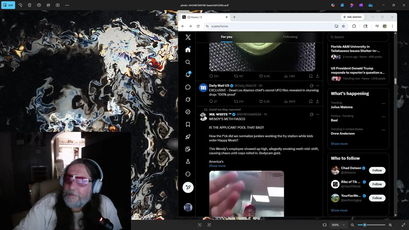
Task: Delete the photo with the trash icon
Action: click(x=29, y=5)
